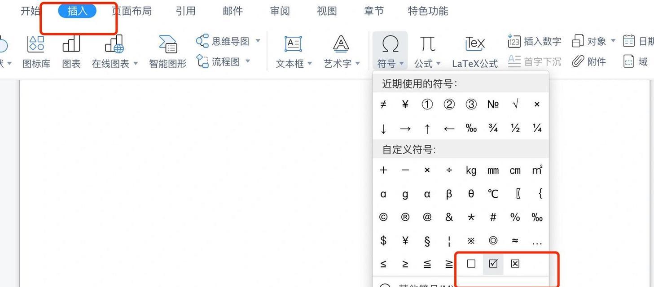Insert the © copyright symbol
The width and height of the screenshot is (654, 287).
[383, 217]
